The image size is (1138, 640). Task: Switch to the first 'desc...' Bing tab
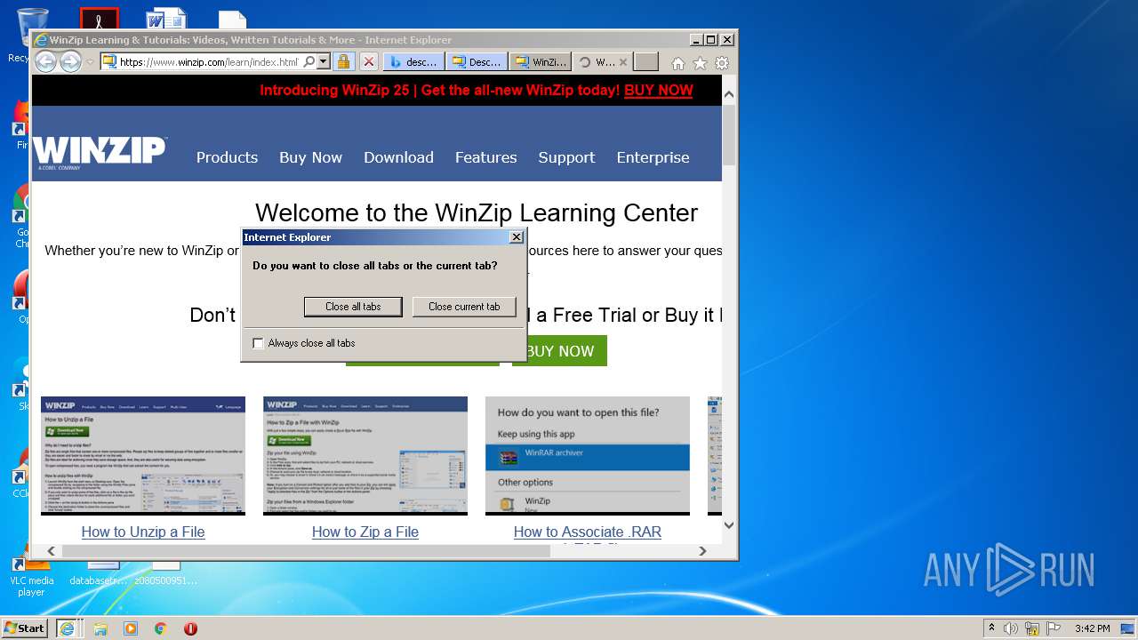coord(414,62)
